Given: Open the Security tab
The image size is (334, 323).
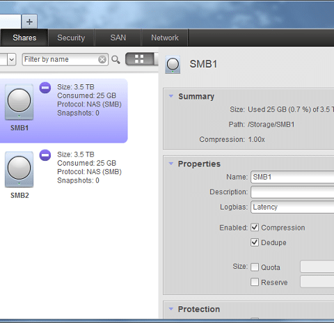Looking at the screenshot, I should (71, 38).
